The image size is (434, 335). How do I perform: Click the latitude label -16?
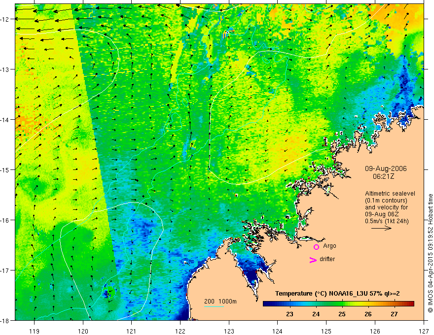[x=5, y=220]
